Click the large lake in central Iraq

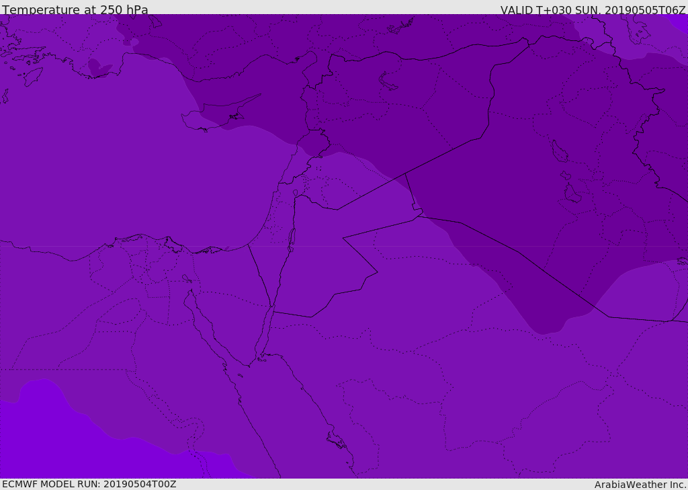[558, 151]
